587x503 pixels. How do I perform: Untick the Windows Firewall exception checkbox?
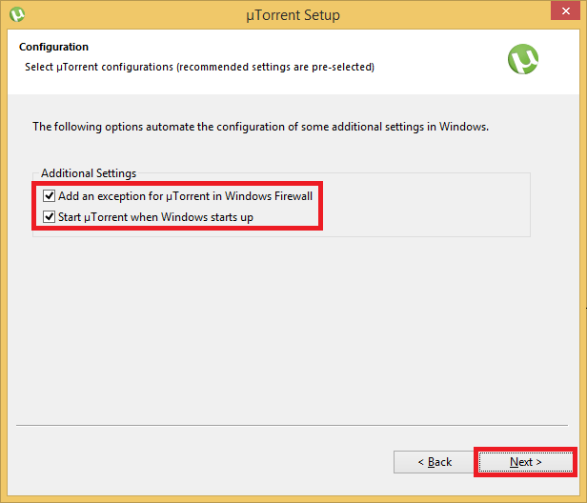[50, 196]
